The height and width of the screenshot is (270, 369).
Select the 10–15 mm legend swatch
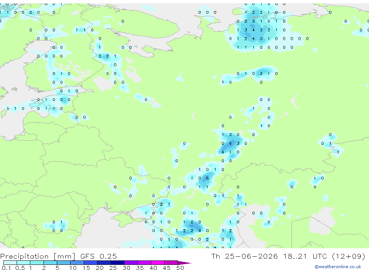[77, 263]
